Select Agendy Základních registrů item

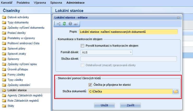click(25, 95)
